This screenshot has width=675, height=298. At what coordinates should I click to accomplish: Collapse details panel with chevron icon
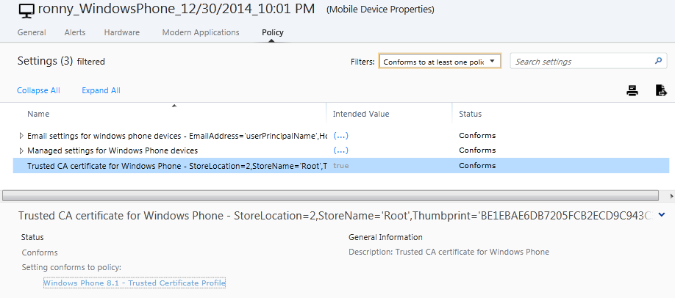point(662,215)
